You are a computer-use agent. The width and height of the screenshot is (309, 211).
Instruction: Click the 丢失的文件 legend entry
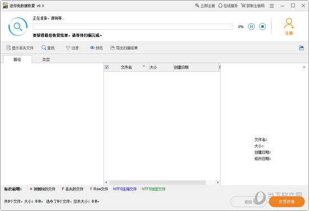click(x=72, y=189)
